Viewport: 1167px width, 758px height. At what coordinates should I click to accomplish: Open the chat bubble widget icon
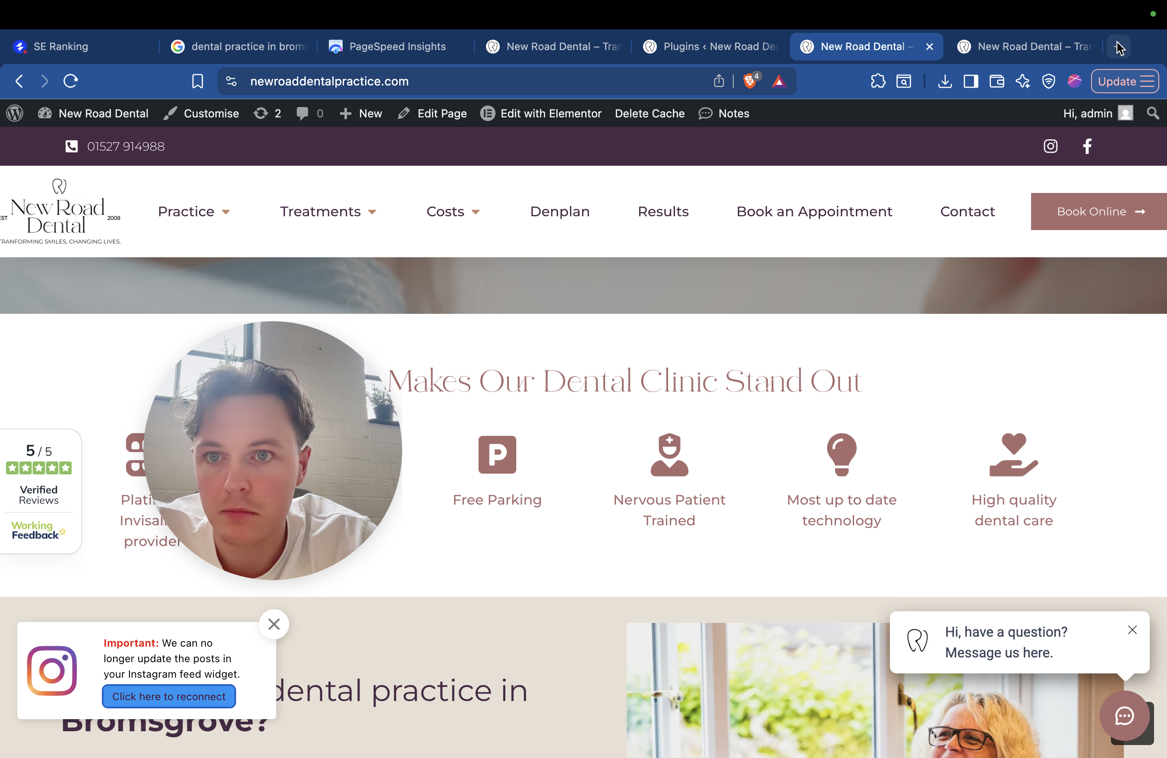click(x=1124, y=715)
